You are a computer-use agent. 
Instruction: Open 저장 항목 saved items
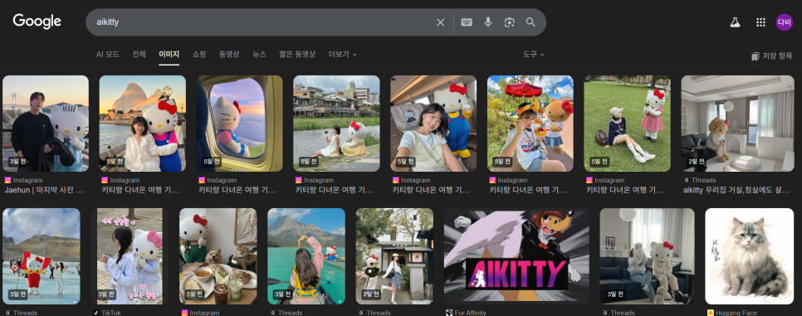(772, 56)
